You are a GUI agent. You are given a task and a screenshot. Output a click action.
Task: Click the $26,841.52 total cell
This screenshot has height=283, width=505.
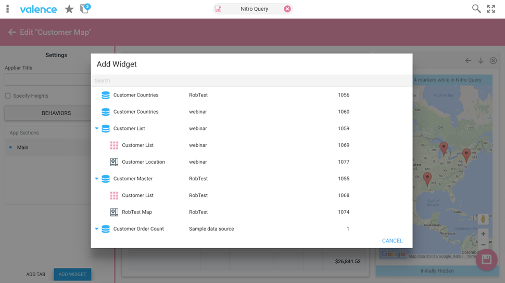coord(348,262)
